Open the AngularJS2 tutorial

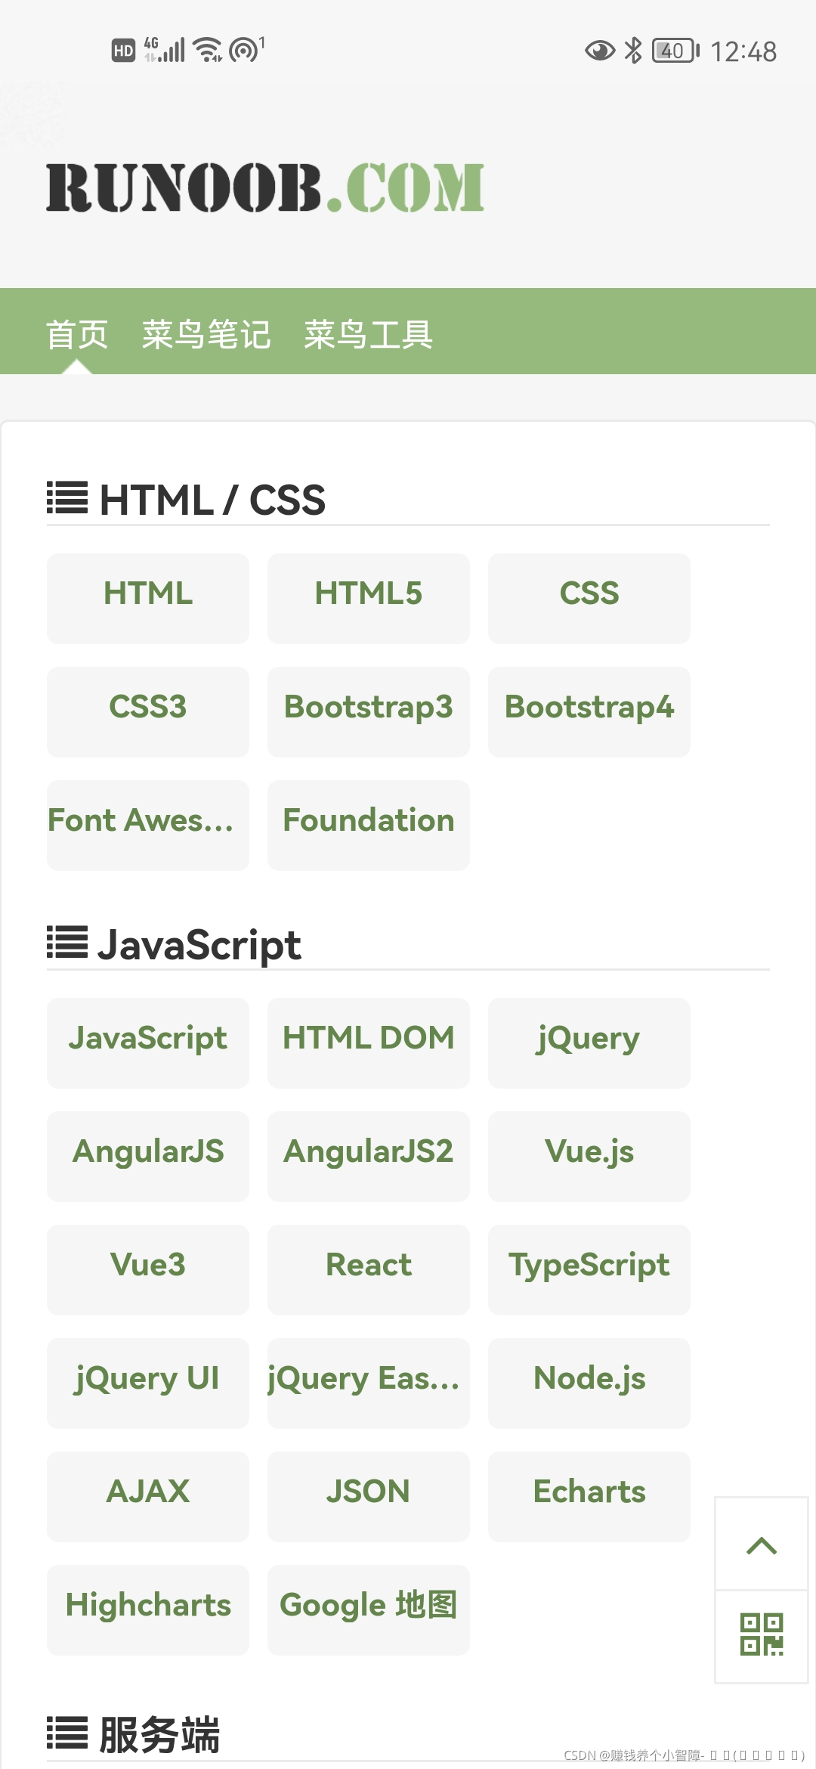pyautogui.click(x=369, y=1156)
